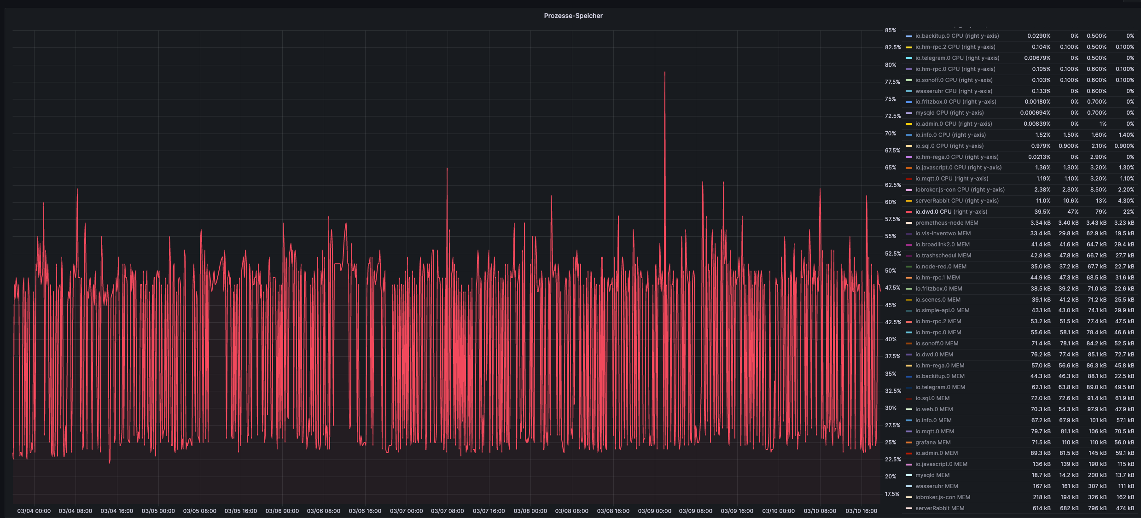Screen dimensions: 1141x518
Task: Click the tall spike near 03/09 00:00
Action: coord(664,74)
